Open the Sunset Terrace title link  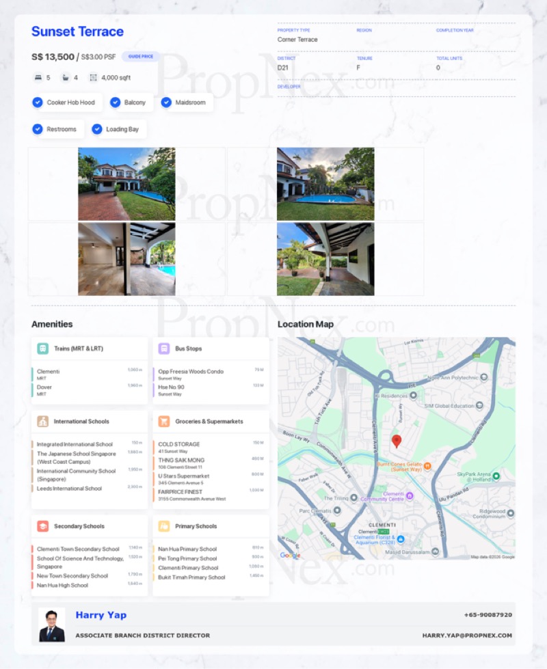77,31
